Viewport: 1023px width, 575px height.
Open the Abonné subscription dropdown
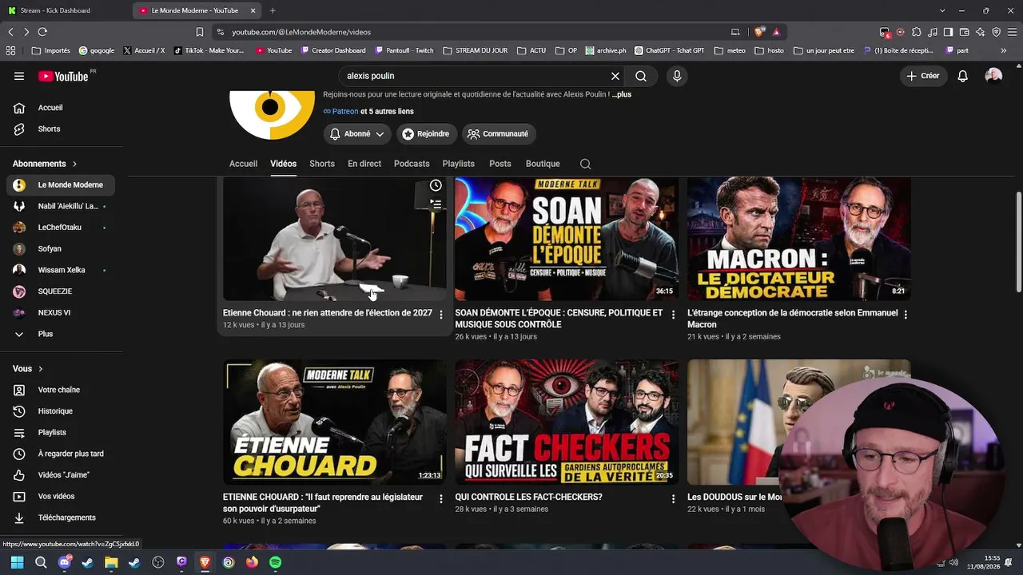click(x=356, y=134)
